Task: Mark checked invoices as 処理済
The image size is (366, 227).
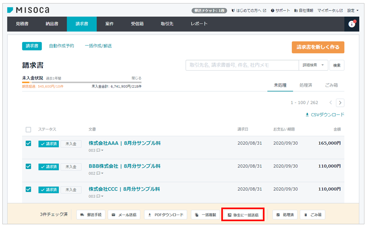Action: (284, 214)
